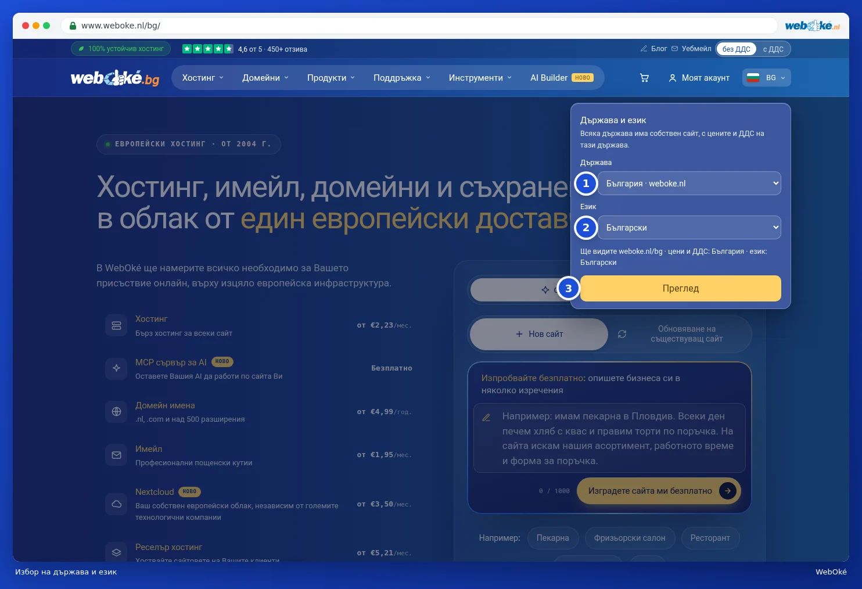Click the browser address bar
Viewport: 862px width, 589px height.
(x=418, y=26)
